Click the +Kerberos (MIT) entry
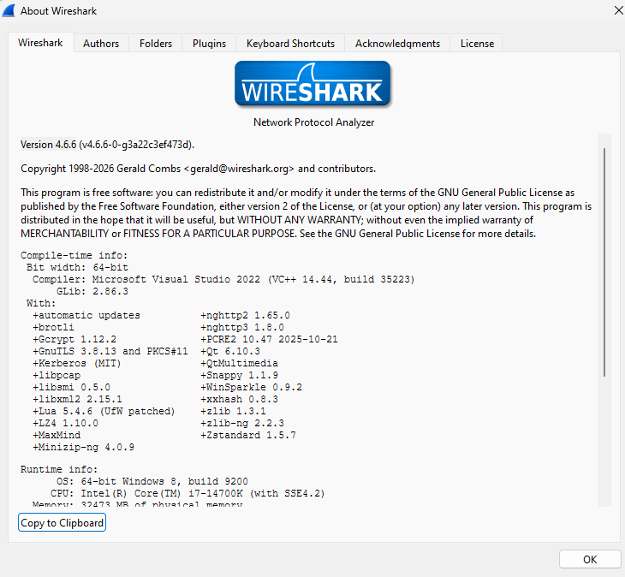The image size is (625, 577). [x=77, y=363]
